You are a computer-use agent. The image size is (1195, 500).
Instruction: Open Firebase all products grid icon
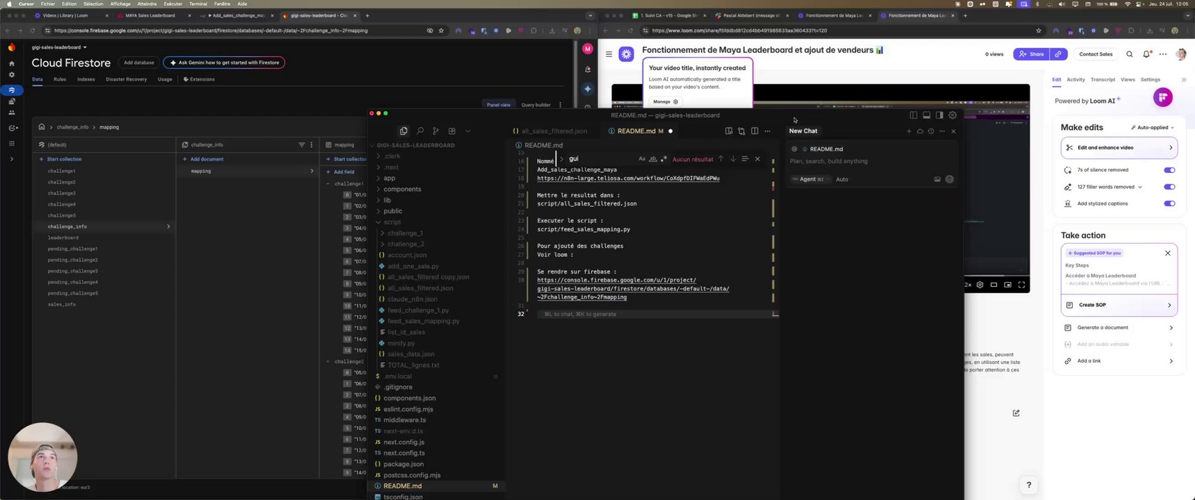point(11,143)
